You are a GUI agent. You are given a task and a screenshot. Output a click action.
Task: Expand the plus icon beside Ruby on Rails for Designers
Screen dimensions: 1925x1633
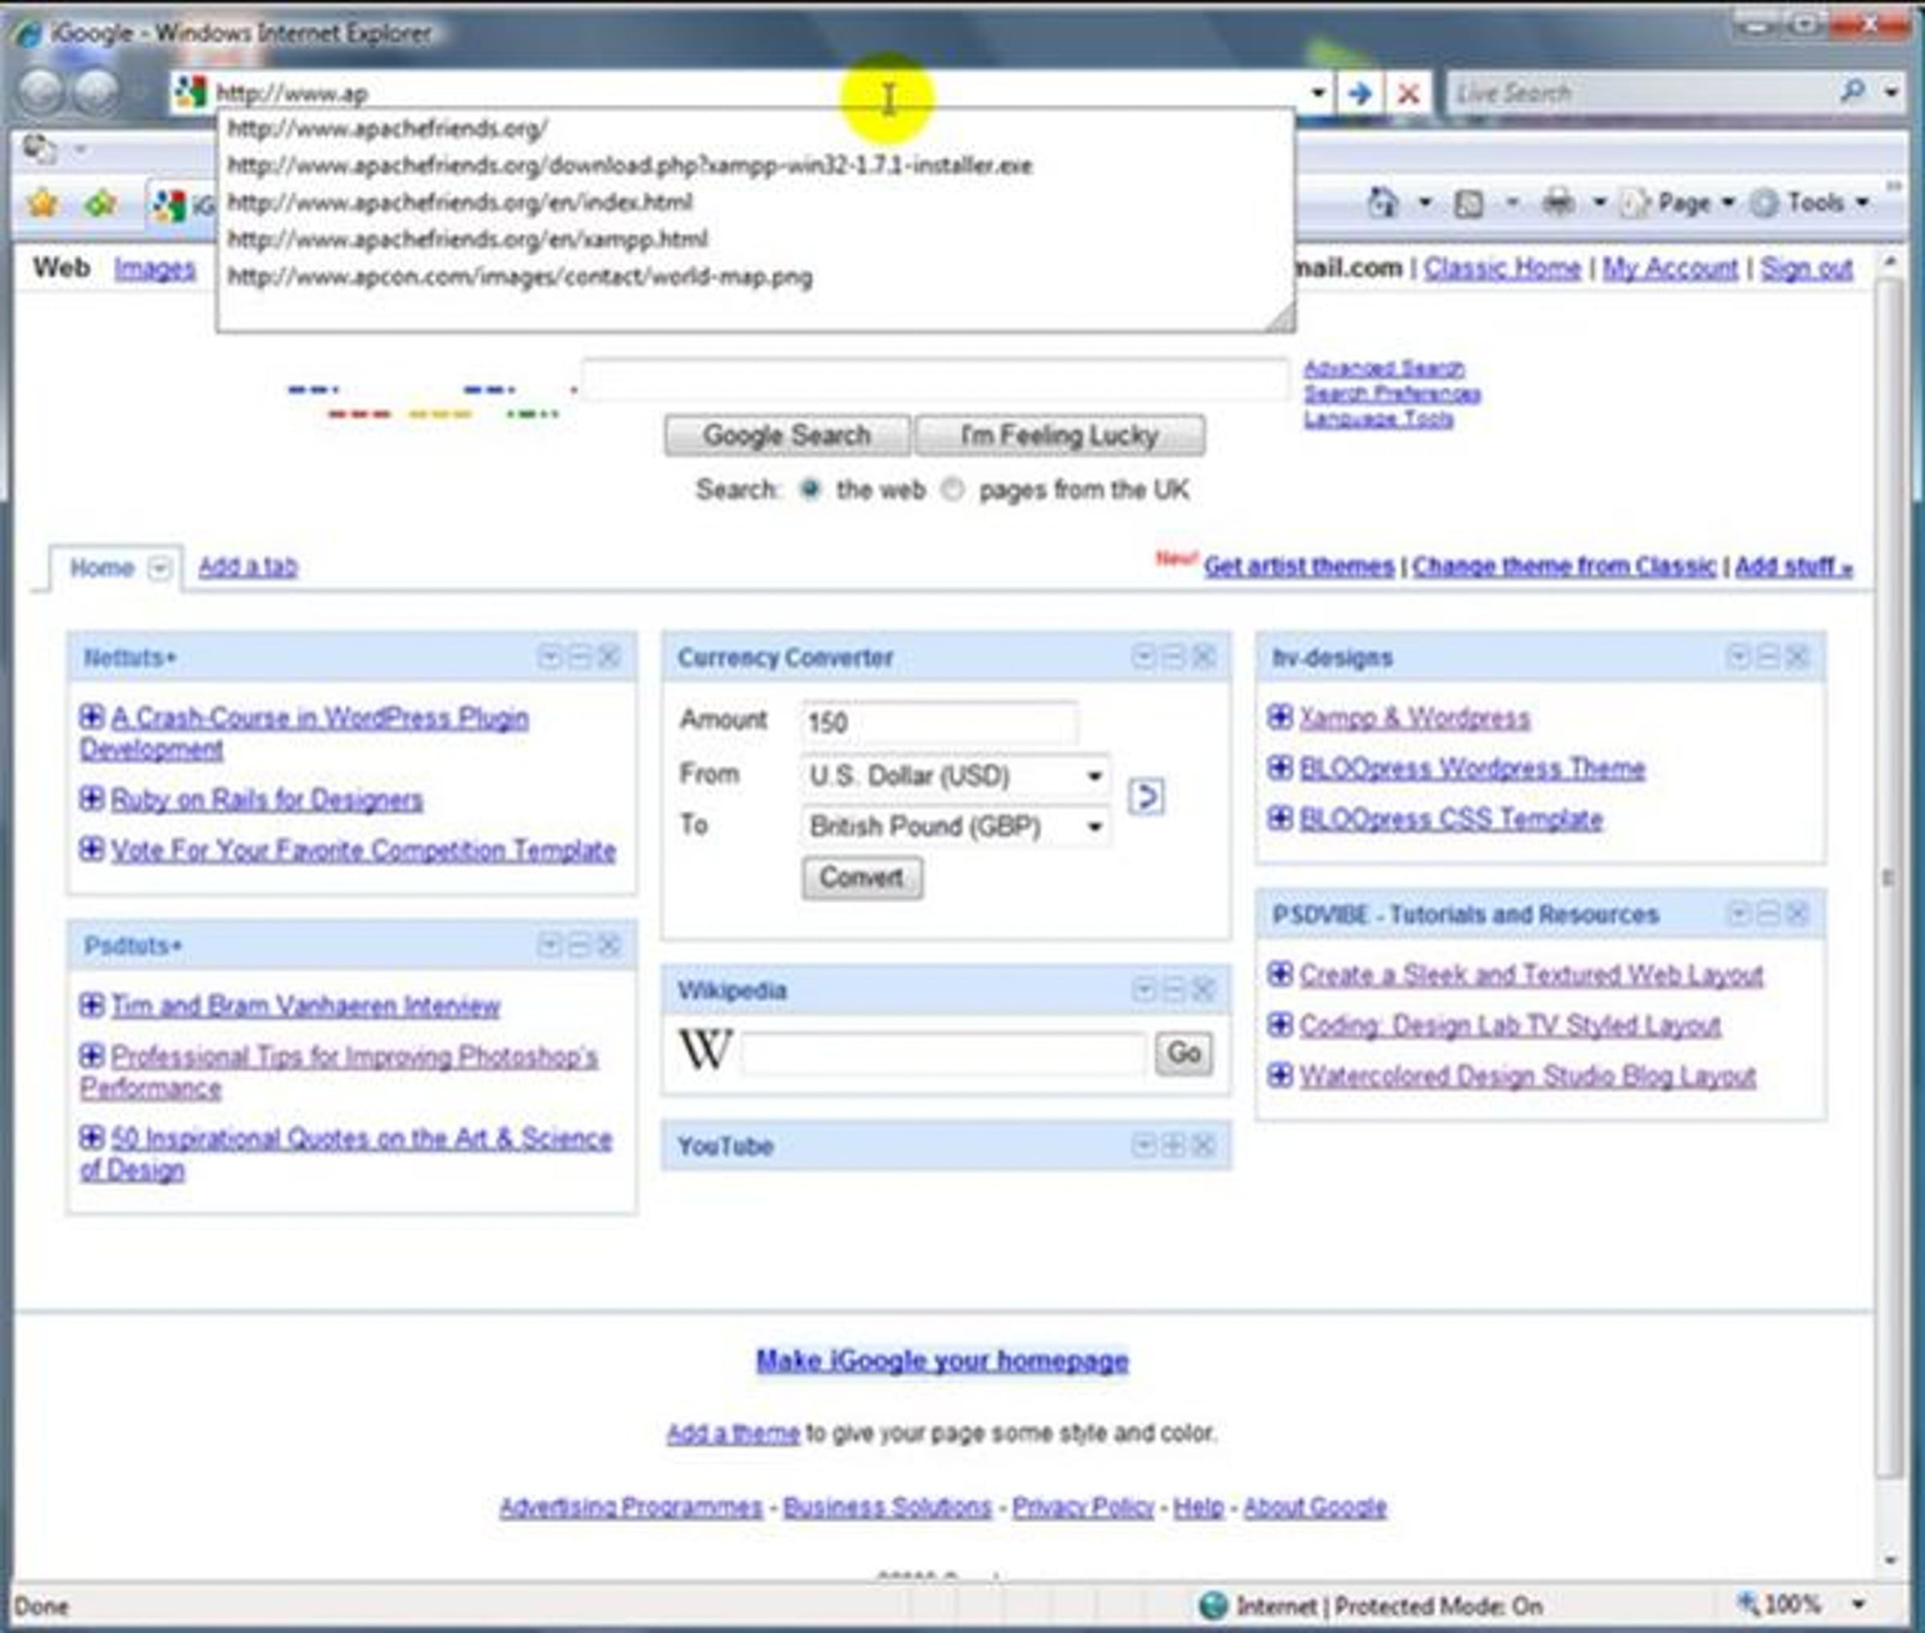coord(91,798)
